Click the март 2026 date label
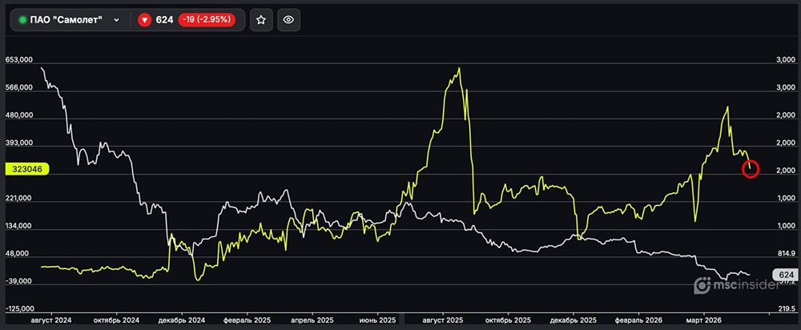The height and width of the screenshot is (330, 801). 703,319
